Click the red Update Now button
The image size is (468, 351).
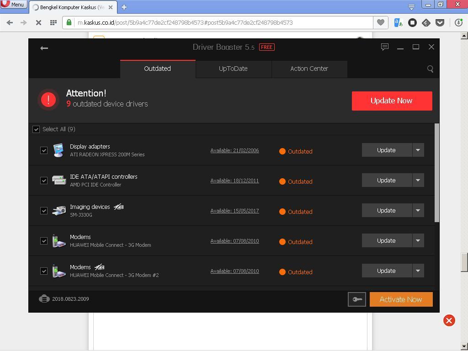[392, 101]
